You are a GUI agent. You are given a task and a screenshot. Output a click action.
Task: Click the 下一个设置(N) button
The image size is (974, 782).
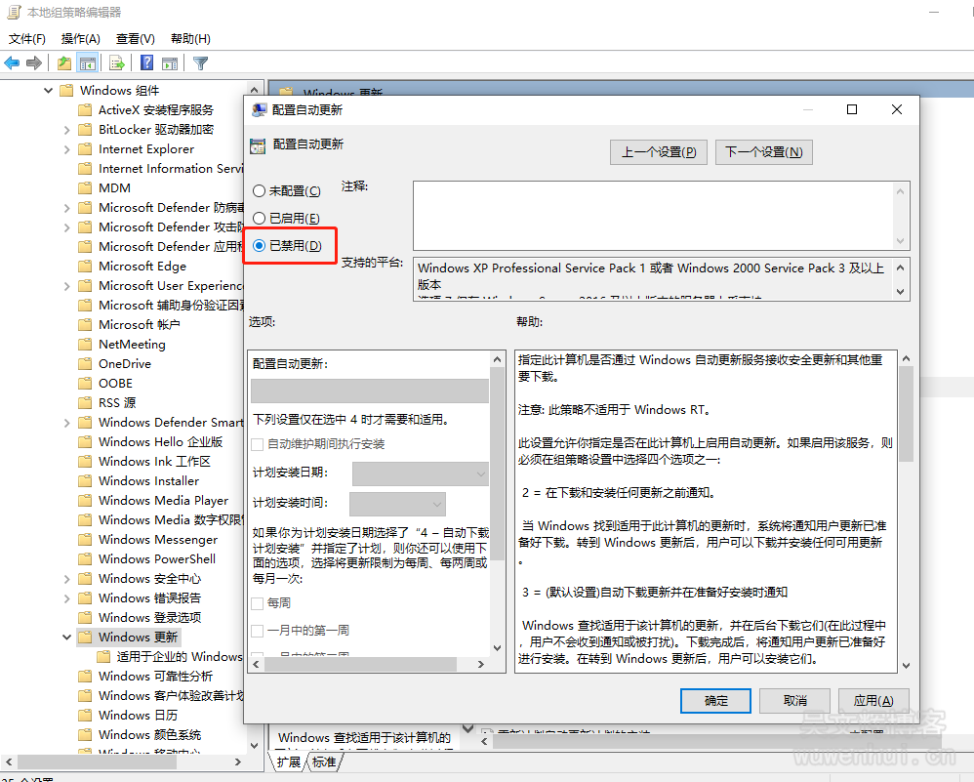tap(763, 152)
